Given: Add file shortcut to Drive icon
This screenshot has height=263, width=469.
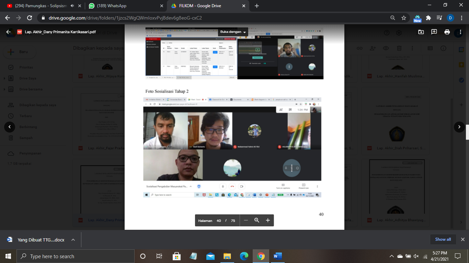Looking at the screenshot, I should 421,32.
